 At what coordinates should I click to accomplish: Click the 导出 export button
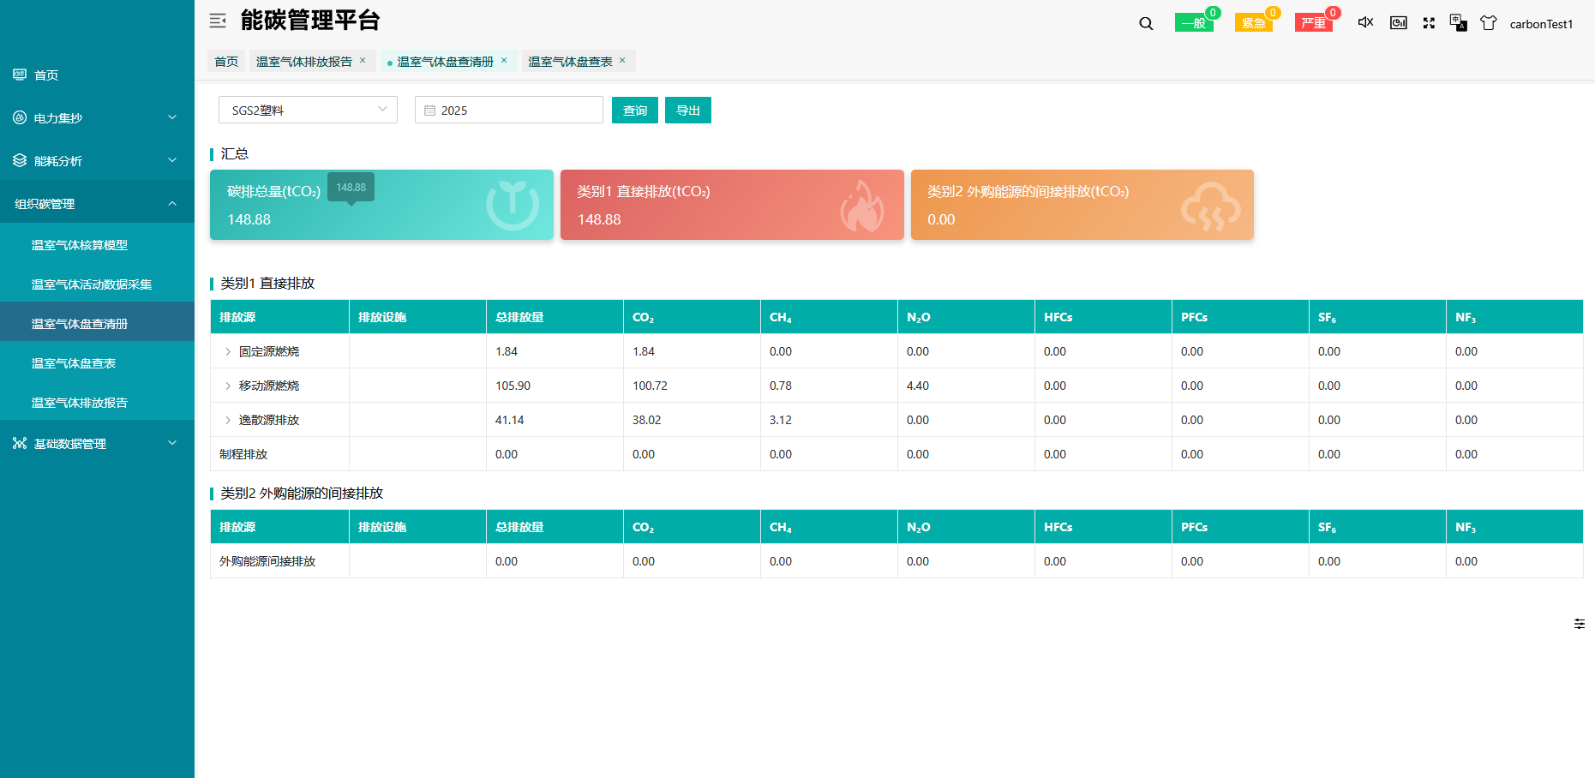tap(688, 110)
